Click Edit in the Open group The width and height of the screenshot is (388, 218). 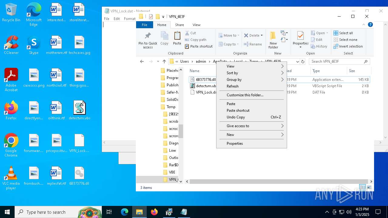[317, 40]
